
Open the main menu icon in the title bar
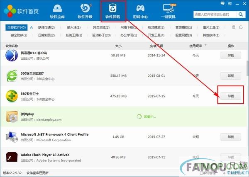point(230,3)
